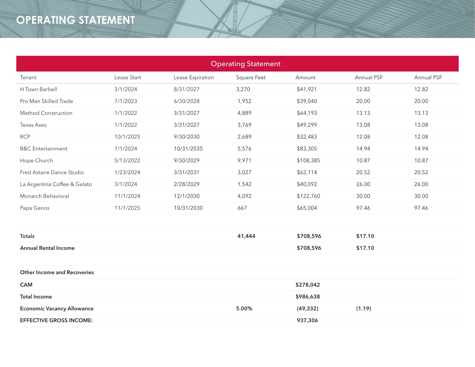
Task: Click the Lease Expiration column header
Action: point(194,77)
